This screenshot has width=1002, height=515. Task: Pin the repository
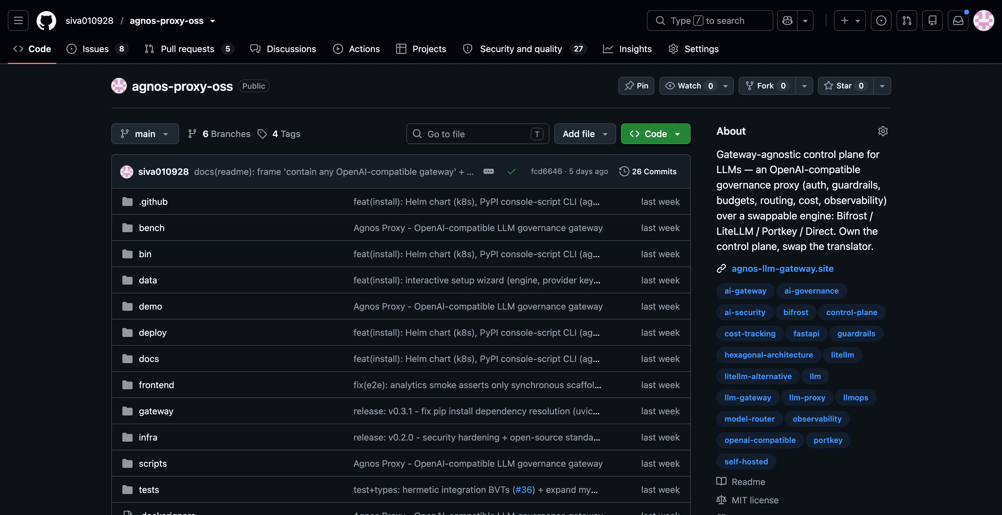(x=636, y=86)
